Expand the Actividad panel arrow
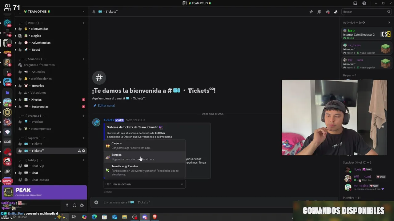Image resolution: width=394 pixels, height=221 pixels. [x=389, y=22]
